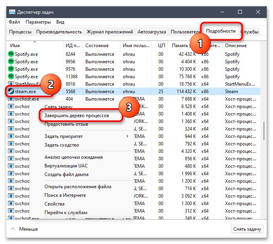Viewport: 273px width, 244px height.
Task: Click the StartMenuEx process icon
Action: pyautogui.click(x=11, y=84)
